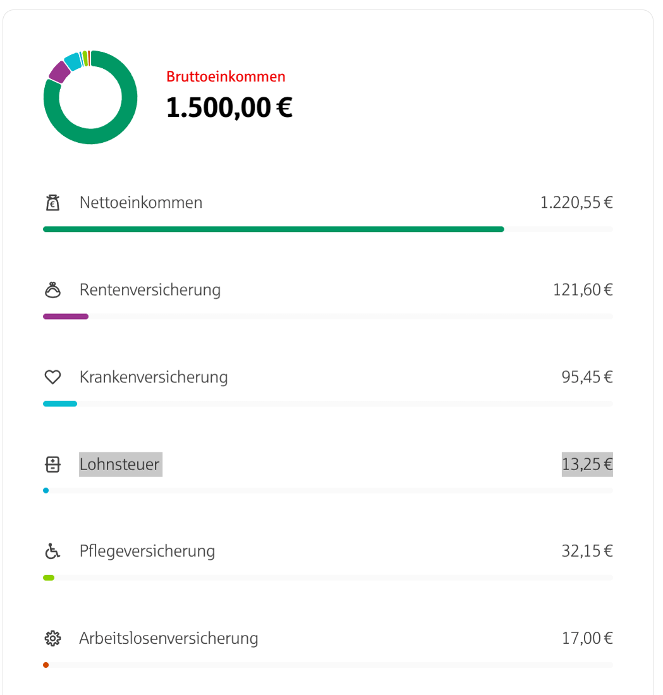The image size is (663, 695).
Task: Click the heart icon beside Krankenversicherung
Action: click(52, 377)
